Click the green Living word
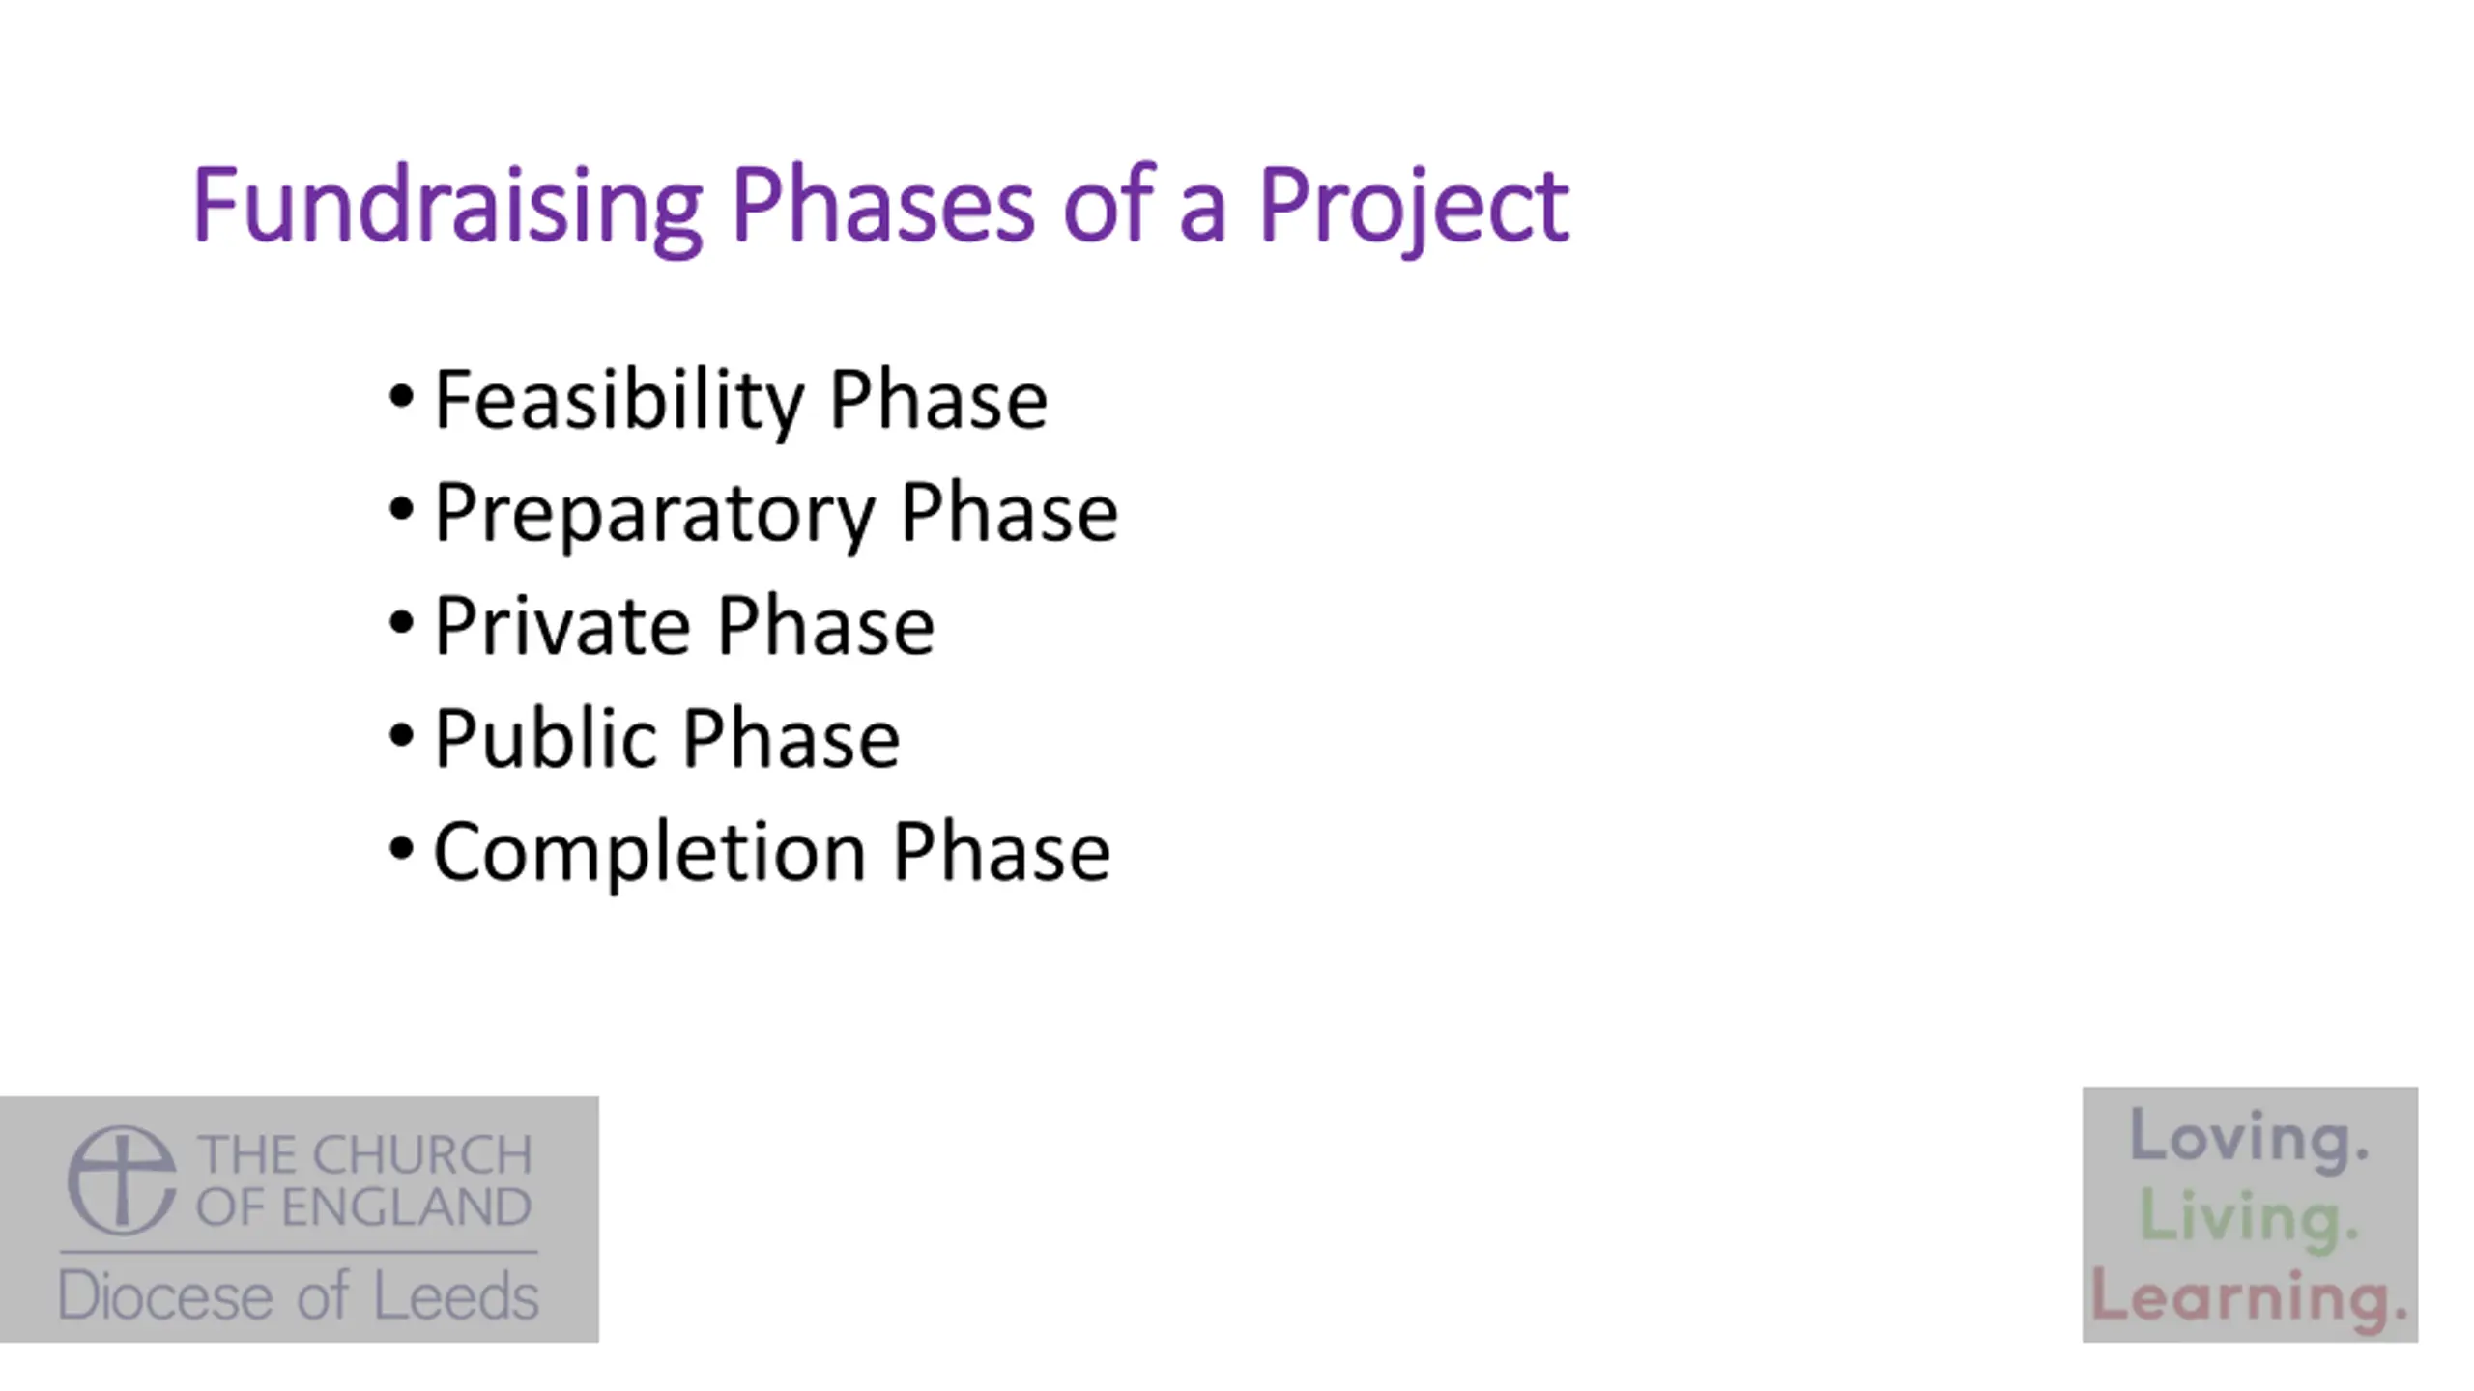The image size is (2474, 1391). (2249, 1217)
